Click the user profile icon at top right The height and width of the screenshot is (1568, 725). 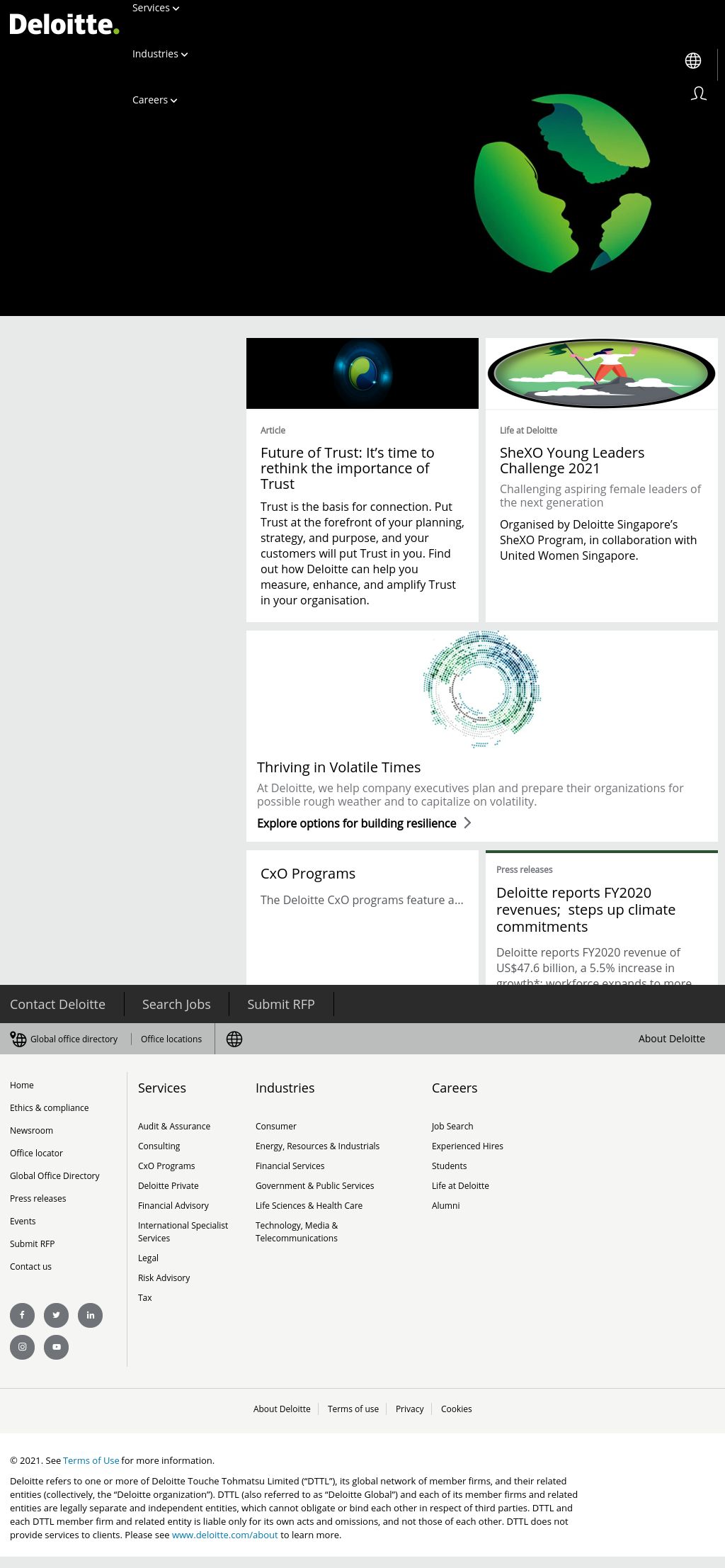click(x=697, y=93)
